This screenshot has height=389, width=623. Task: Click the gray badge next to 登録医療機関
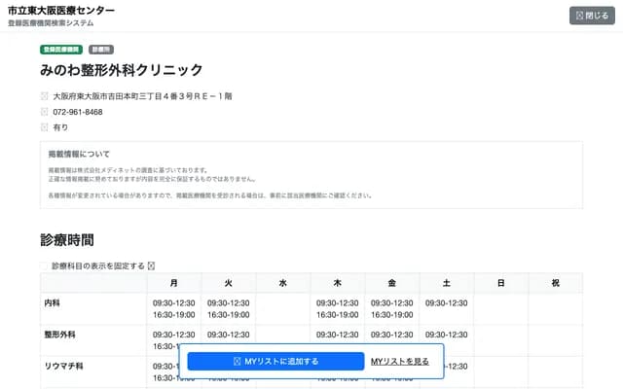[x=101, y=50]
